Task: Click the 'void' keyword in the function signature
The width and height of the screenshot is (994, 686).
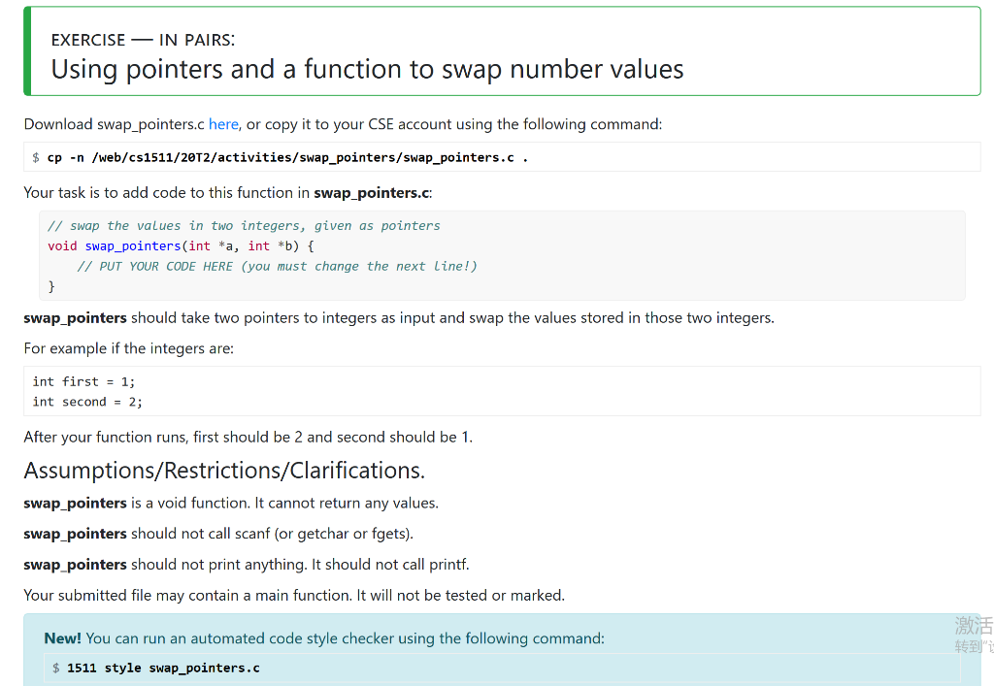Action: pos(61,245)
